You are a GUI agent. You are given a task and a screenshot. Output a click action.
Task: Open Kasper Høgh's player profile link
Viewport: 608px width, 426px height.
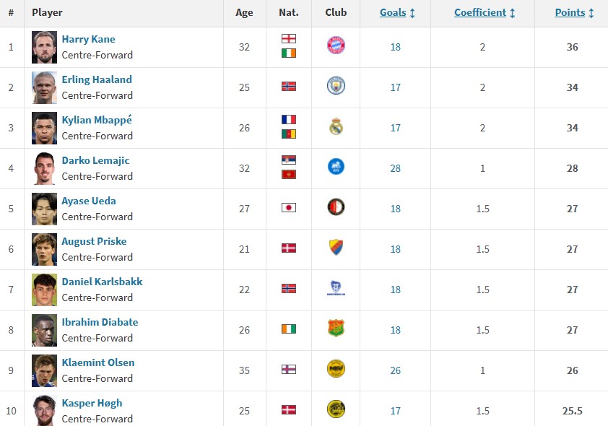point(92,403)
